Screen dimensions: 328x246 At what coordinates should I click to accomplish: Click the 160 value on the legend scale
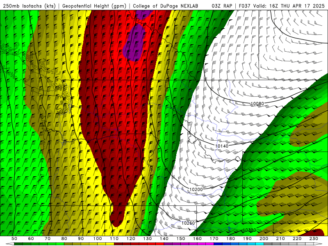(197, 239)
